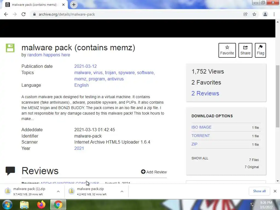This screenshot has width=280, height=210.
Task: Jump to 2 Reviews link
Action: 205,94
